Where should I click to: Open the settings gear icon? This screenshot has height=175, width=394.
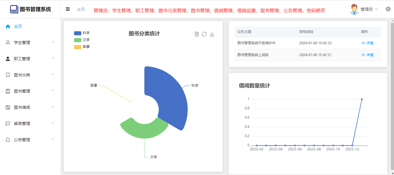tap(388, 9)
